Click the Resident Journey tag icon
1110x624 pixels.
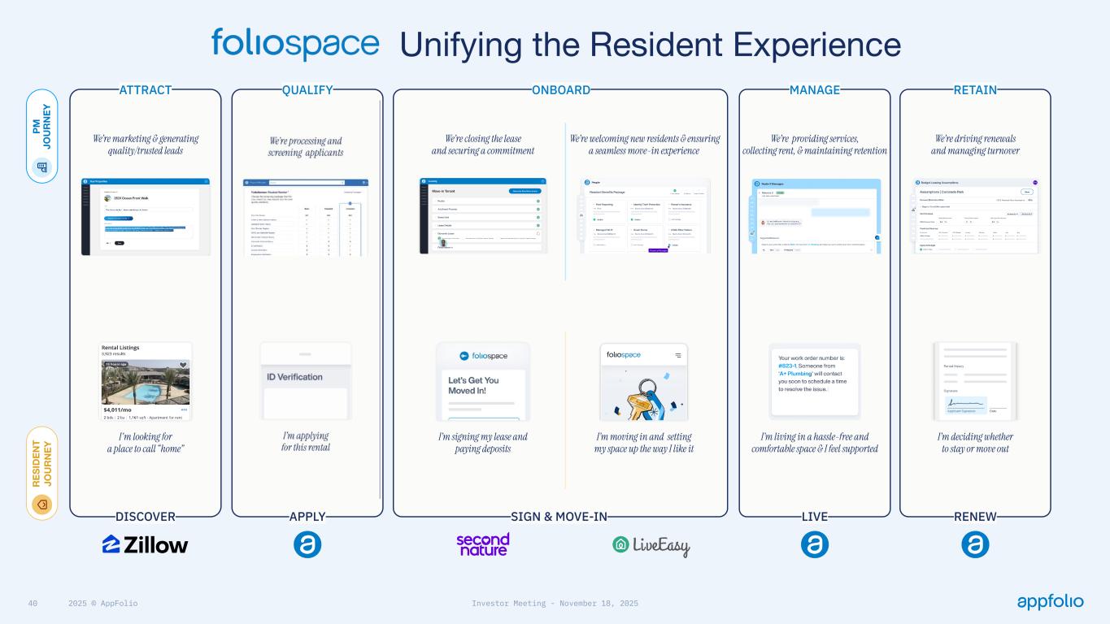tap(42, 505)
